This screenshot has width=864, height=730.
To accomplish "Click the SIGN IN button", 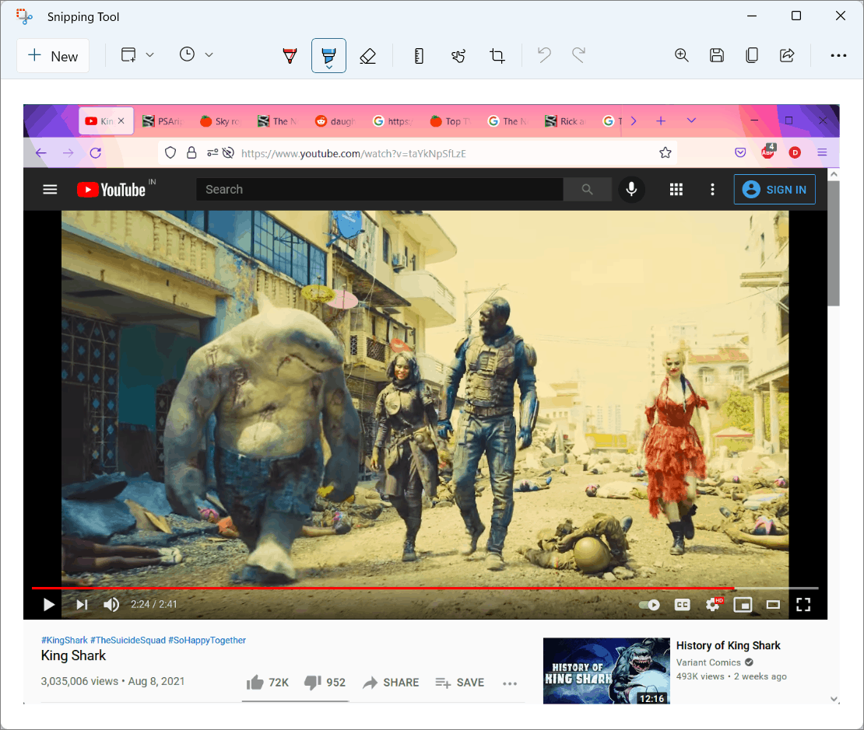I will point(774,190).
